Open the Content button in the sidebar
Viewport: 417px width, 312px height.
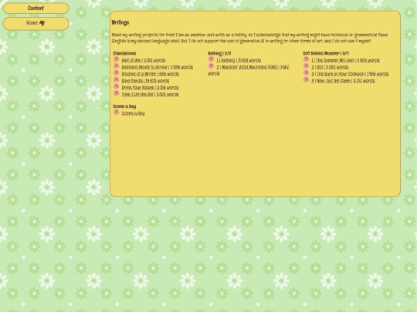pyautogui.click(x=36, y=8)
